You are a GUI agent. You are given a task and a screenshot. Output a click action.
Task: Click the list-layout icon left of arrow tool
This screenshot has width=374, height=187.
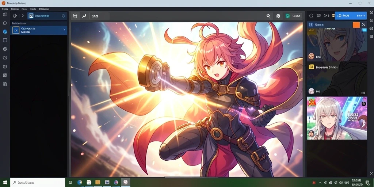tap(75, 16)
